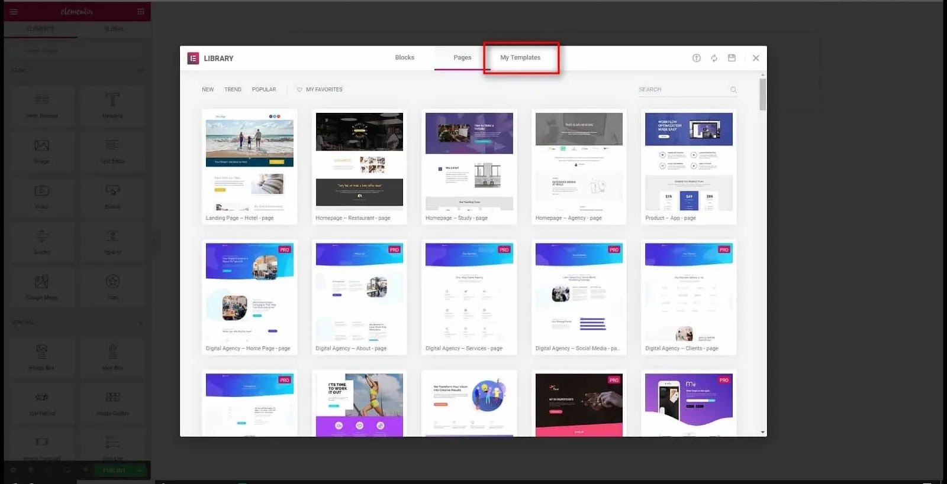Open Homepage – Study template thumbnail
Viewport: 947px width, 484px height.
tap(469, 161)
